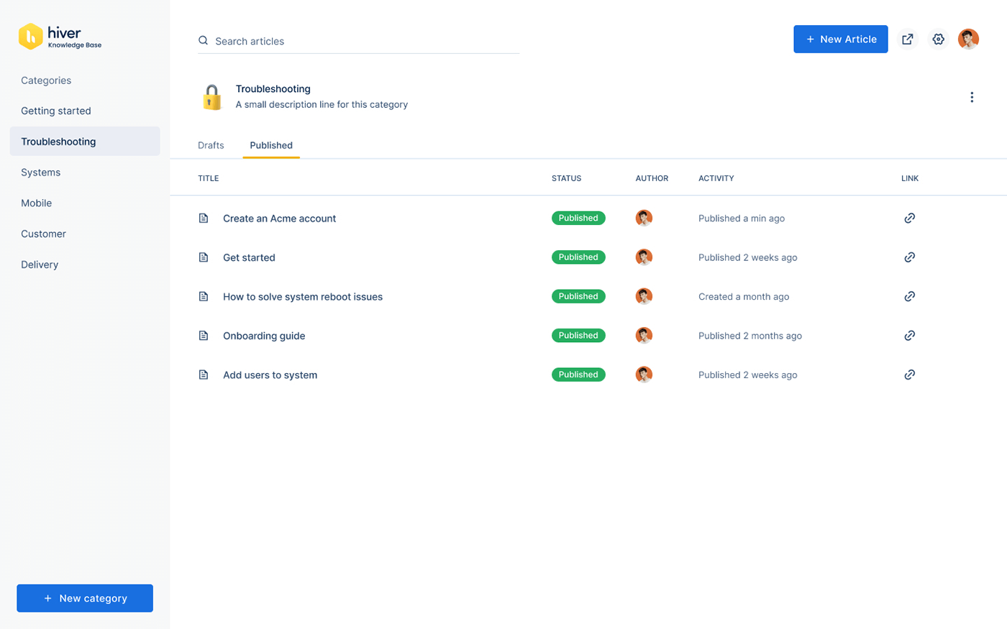Click the TITLE column header
The width and height of the screenshot is (1007, 629).
coord(209,178)
